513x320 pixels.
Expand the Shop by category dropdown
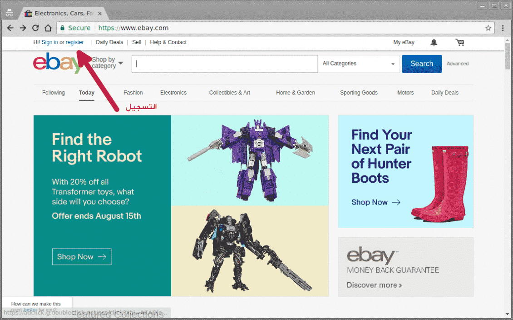click(x=107, y=63)
